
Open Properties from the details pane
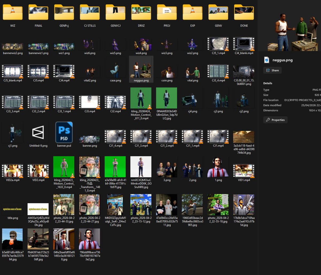point(276,120)
